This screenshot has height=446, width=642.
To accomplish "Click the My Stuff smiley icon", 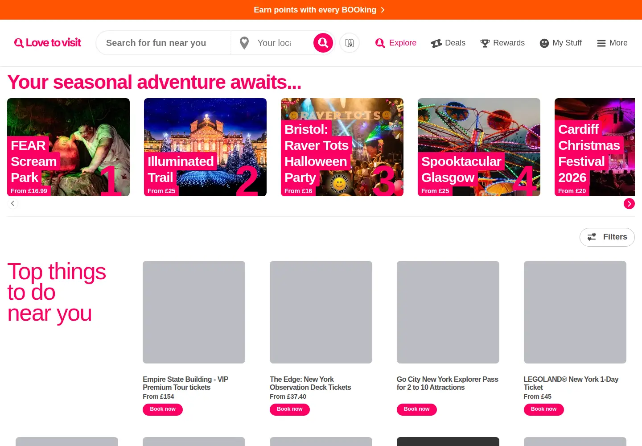I will point(544,43).
